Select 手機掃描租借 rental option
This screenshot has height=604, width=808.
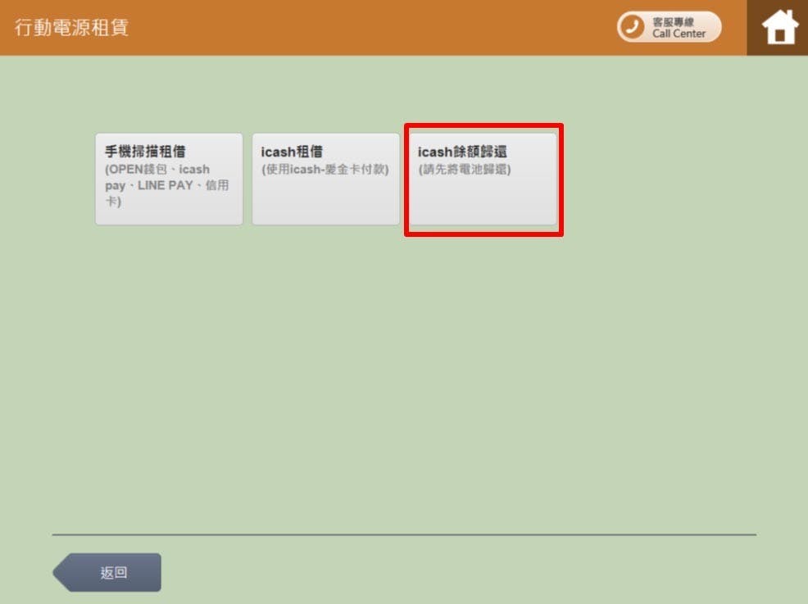(x=169, y=179)
